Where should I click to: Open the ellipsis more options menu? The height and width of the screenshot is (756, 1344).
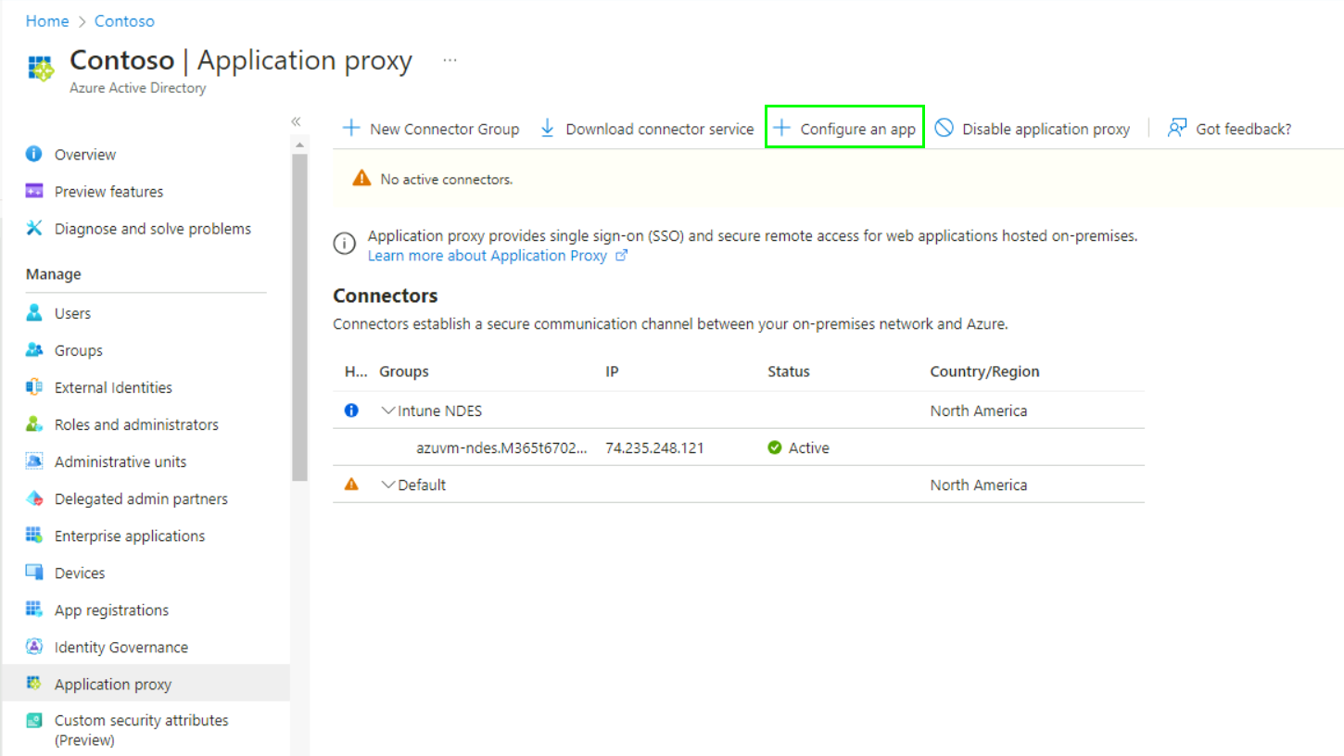coord(450,60)
